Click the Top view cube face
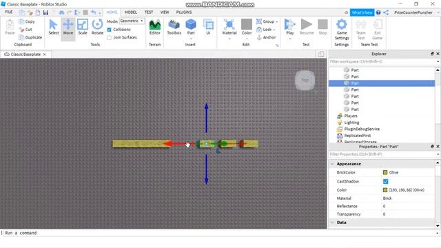 click(x=305, y=80)
